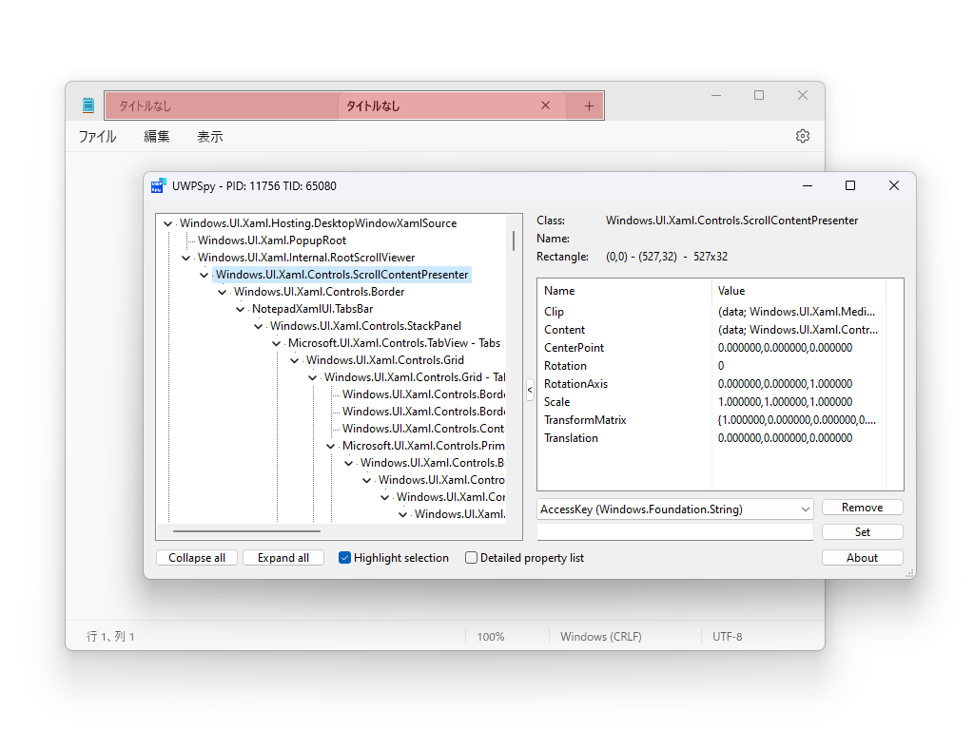Select the RotationAxis property row
This screenshot has width=974, height=730.
click(711, 384)
